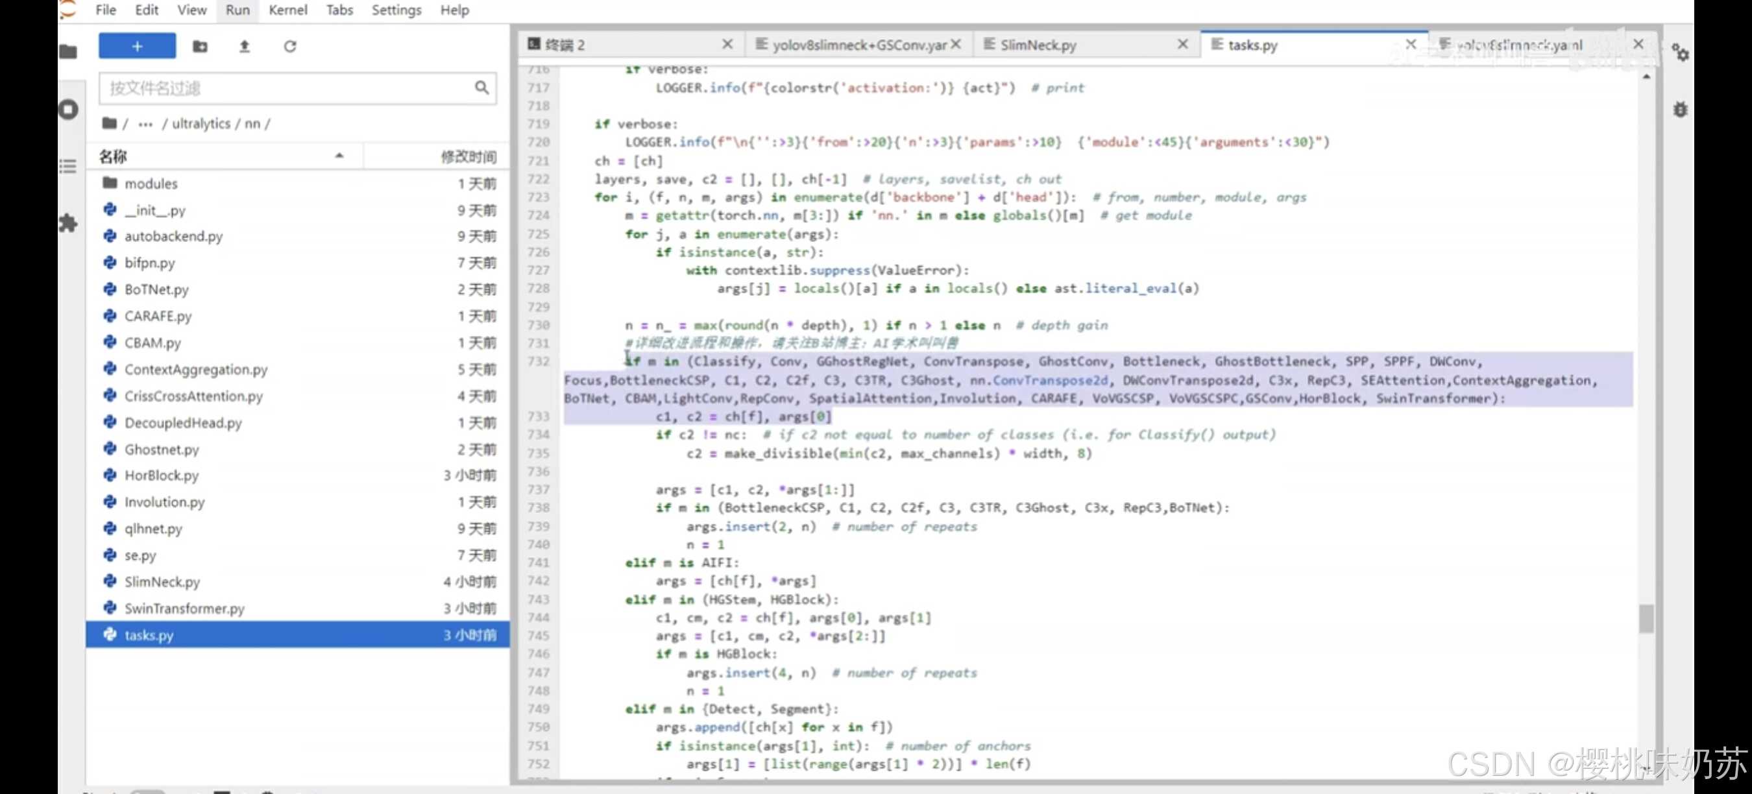1752x794 pixels.
Task: Go to ultralytics folder in breadcrumb
Action: tap(201, 124)
